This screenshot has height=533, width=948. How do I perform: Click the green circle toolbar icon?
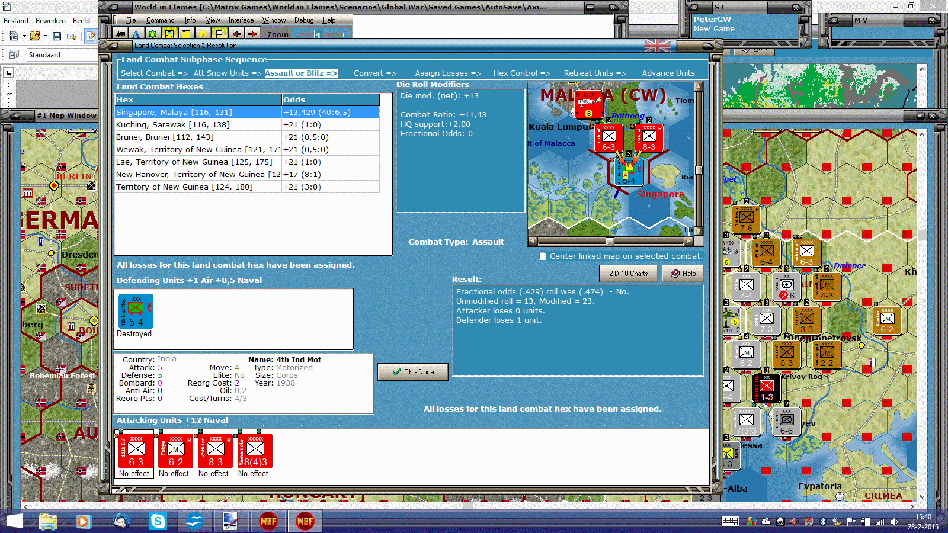[x=153, y=34]
